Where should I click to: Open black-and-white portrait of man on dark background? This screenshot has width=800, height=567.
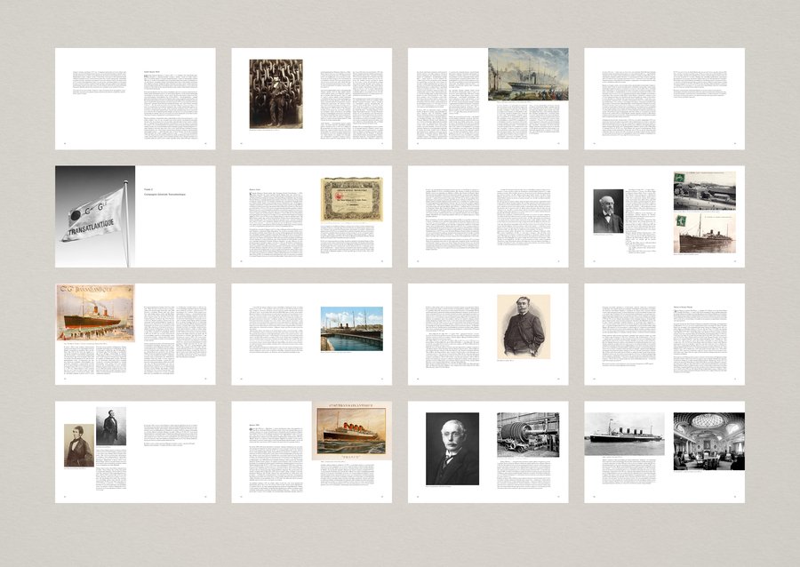click(452, 449)
